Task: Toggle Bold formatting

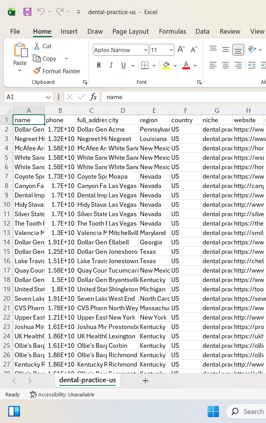Action: tap(99, 65)
